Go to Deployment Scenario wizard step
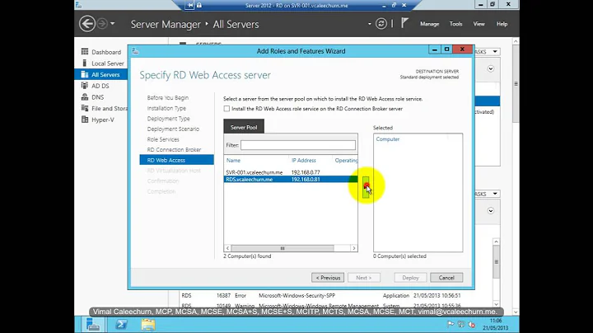The height and width of the screenshot is (333, 593). click(x=173, y=129)
